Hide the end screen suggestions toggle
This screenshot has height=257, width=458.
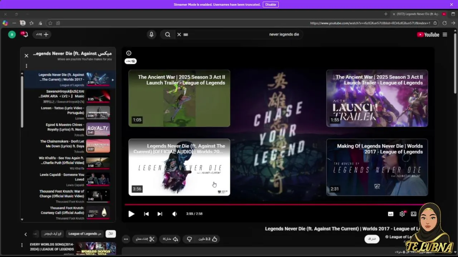coord(131,61)
